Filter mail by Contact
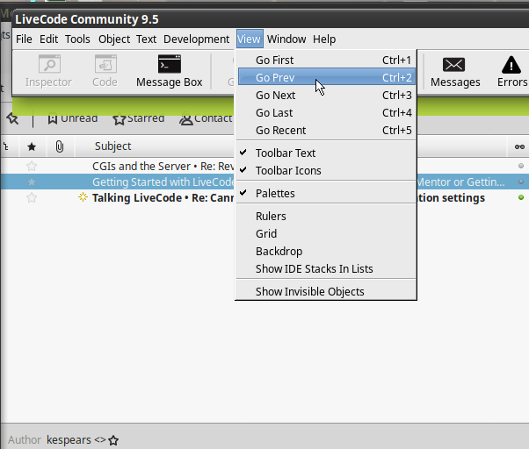 click(x=206, y=118)
